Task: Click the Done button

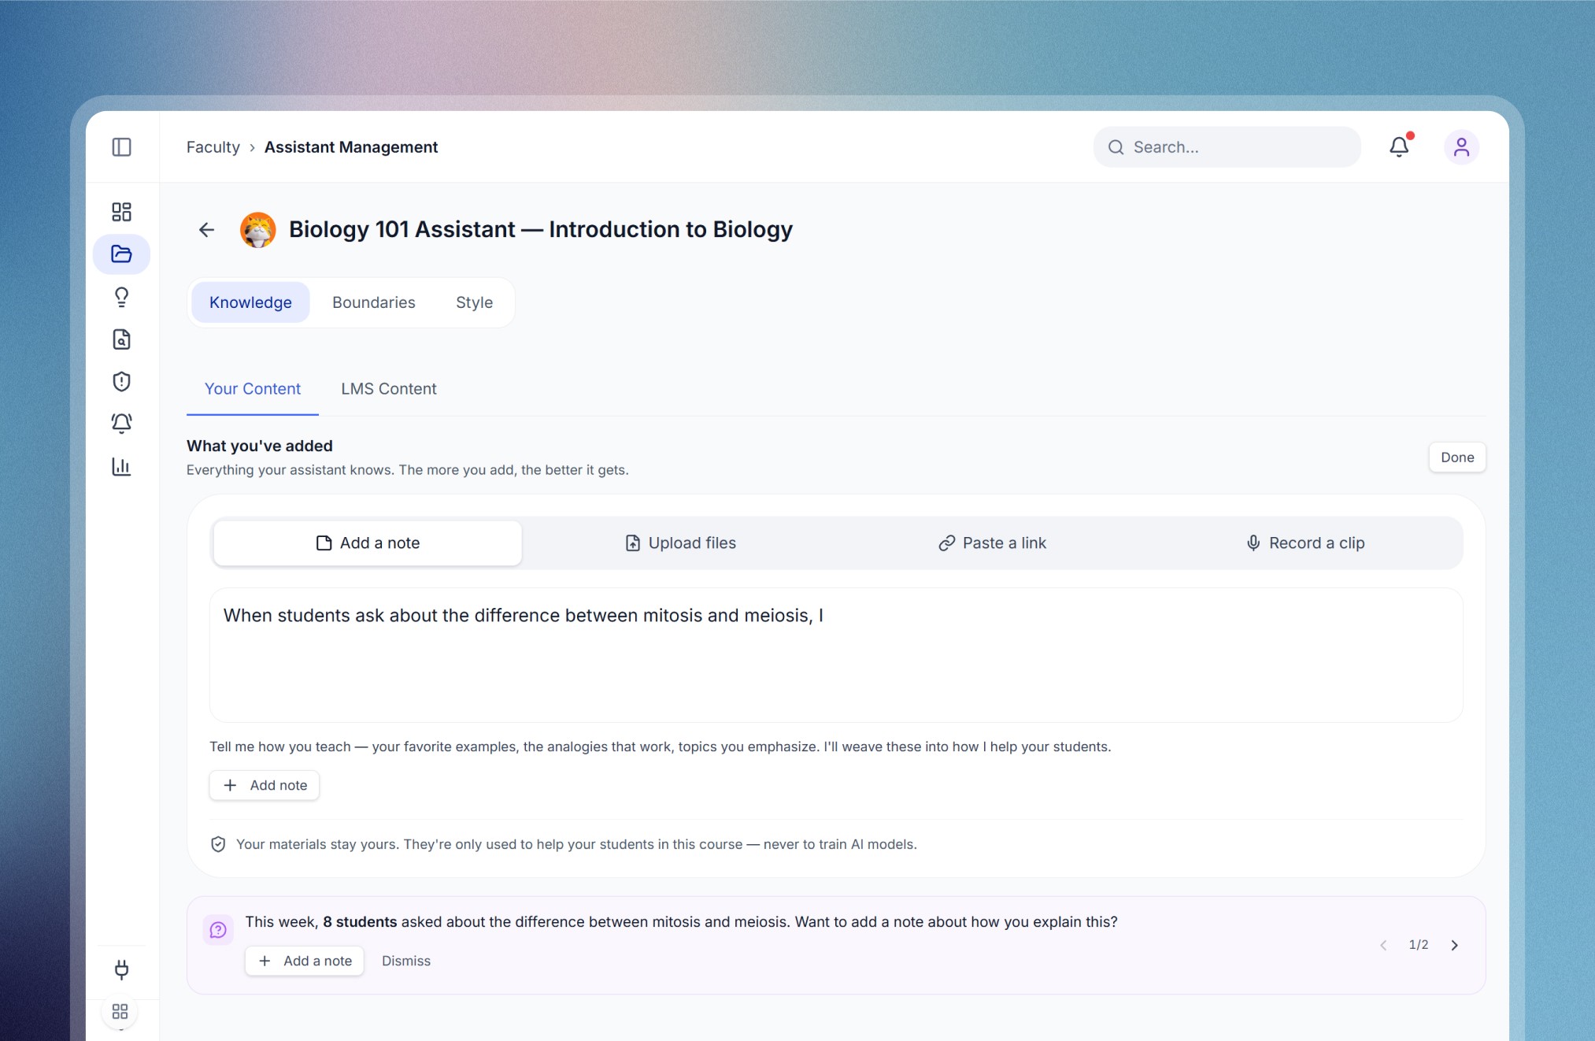Action: click(1456, 457)
